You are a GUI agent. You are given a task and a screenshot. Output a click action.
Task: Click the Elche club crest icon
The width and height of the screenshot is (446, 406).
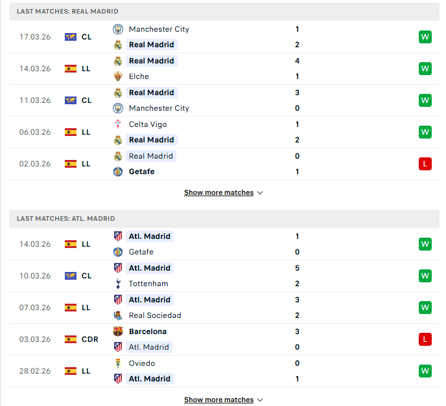pyautogui.click(x=118, y=76)
